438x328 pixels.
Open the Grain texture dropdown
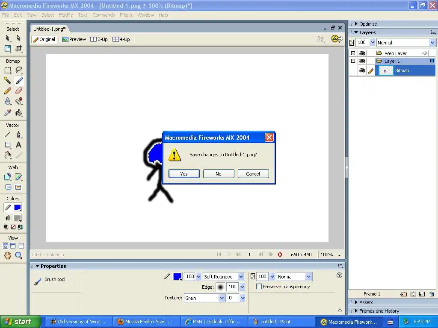(x=222, y=298)
